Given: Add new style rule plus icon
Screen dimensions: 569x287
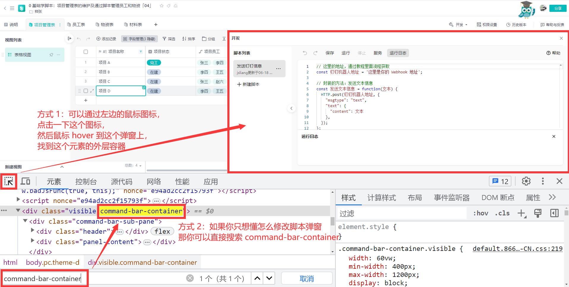Looking at the screenshot, I should click(x=522, y=213).
